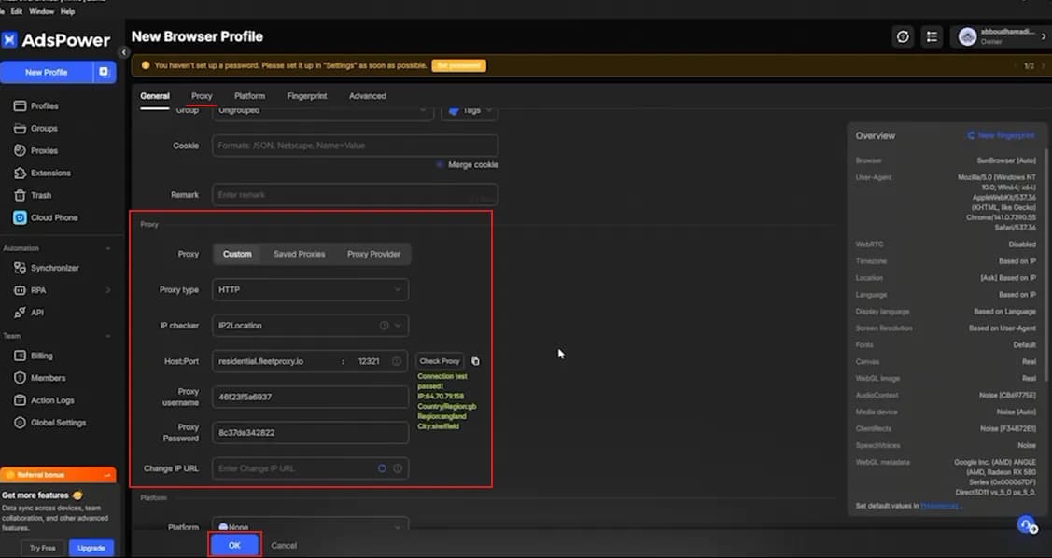Click the task list icon in top bar
Screen dimensions: 1052x558
click(932, 37)
